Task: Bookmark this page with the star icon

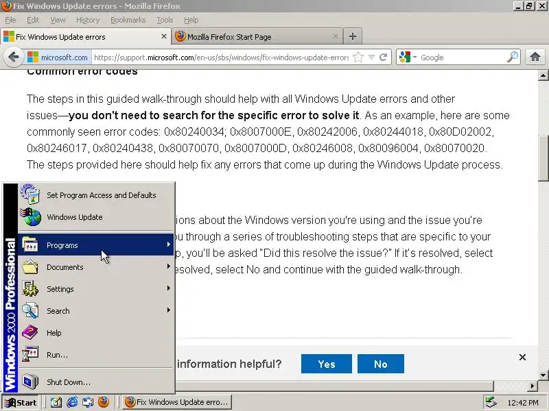Action: (358, 58)
